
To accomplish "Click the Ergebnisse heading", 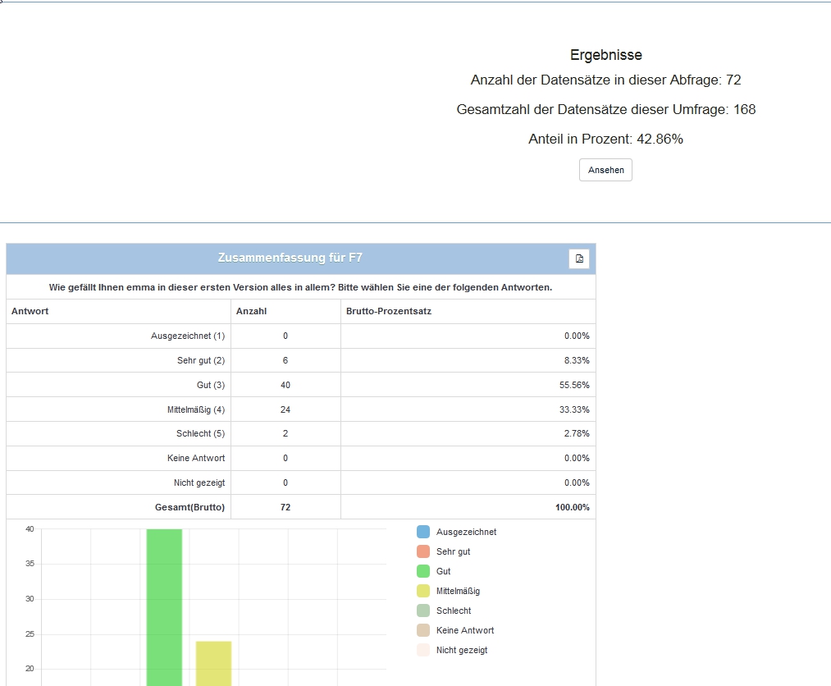I will pos(605,55).
